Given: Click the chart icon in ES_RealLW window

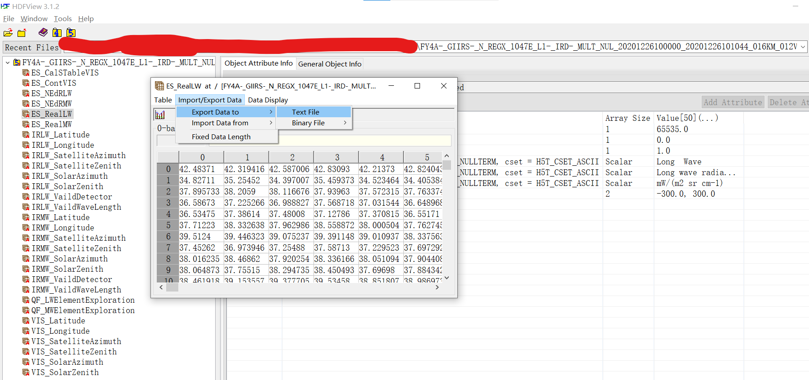Looking at the screenshot, I should (x=160, y=115).
